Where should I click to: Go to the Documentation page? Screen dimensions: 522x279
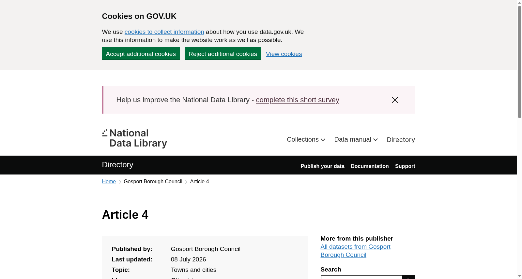point(370,166)
